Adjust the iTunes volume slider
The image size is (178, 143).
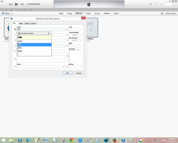click(x=33, y=4)
